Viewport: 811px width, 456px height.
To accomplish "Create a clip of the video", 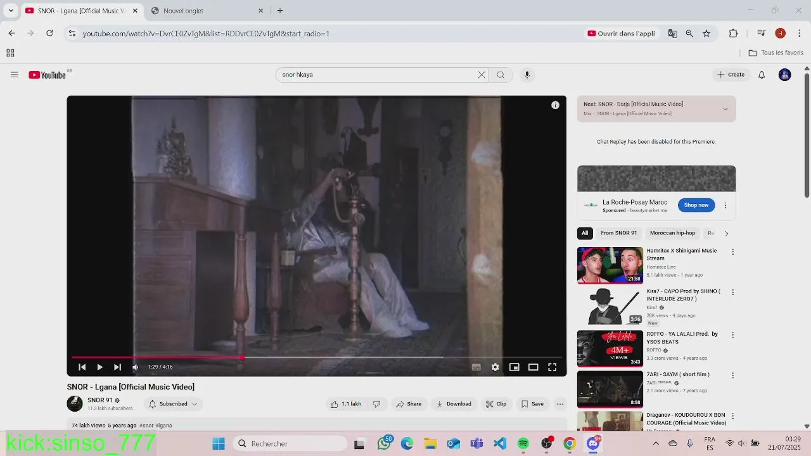I will coord(496,404).
